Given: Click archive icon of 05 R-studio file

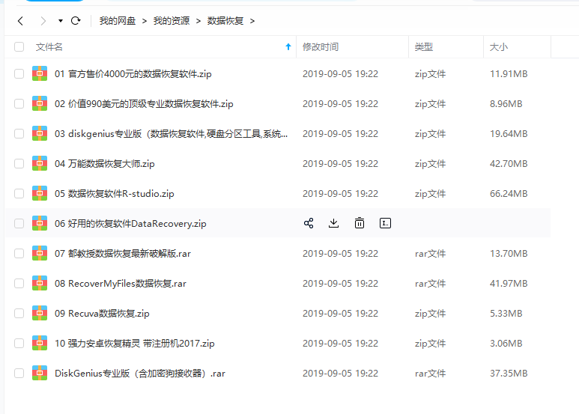Looking at the screenshot, I should coord(40,193).
